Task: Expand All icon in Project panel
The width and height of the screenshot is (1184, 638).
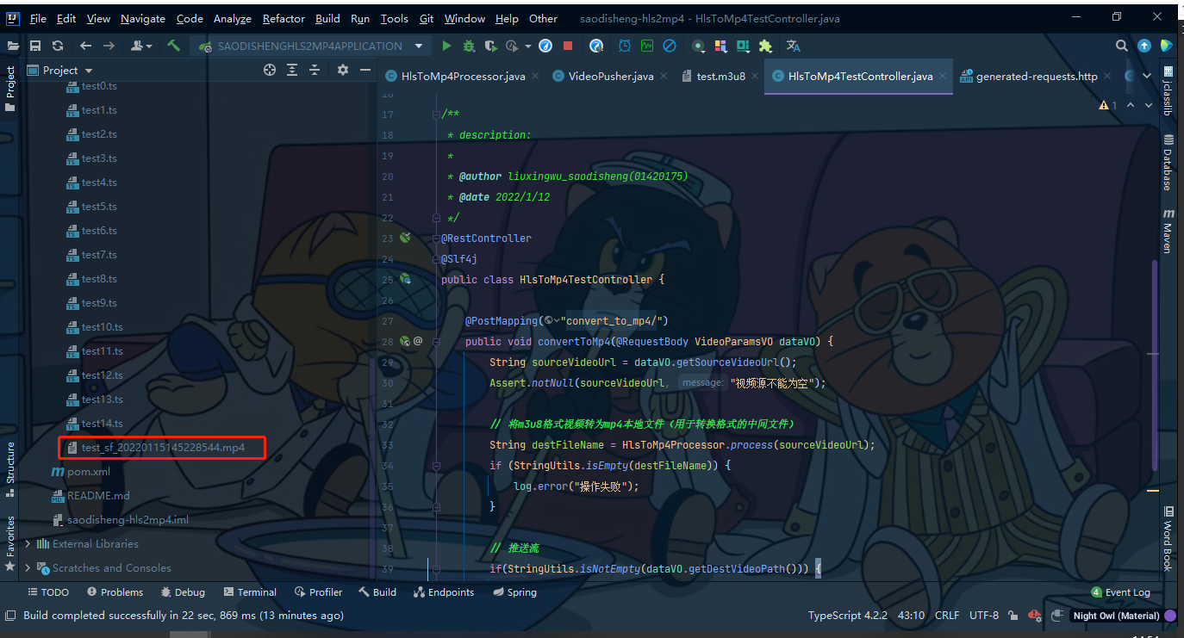Action: pos(292,70)
